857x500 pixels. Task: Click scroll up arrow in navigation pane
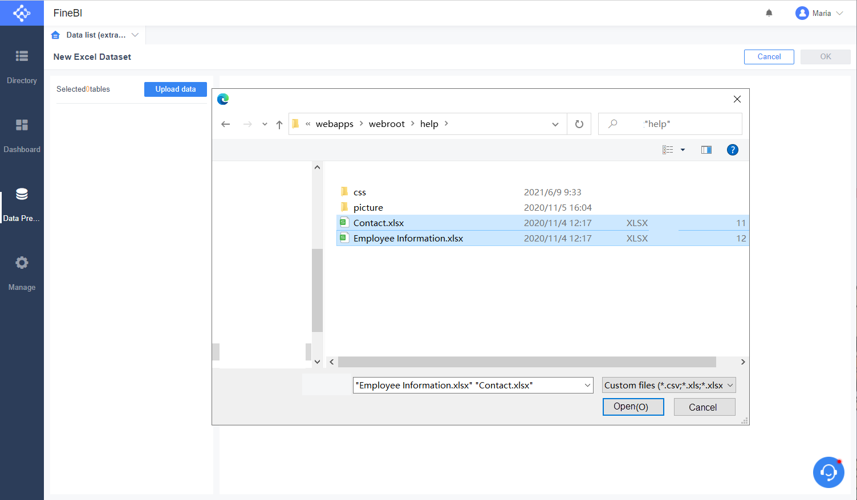(317, 167)
